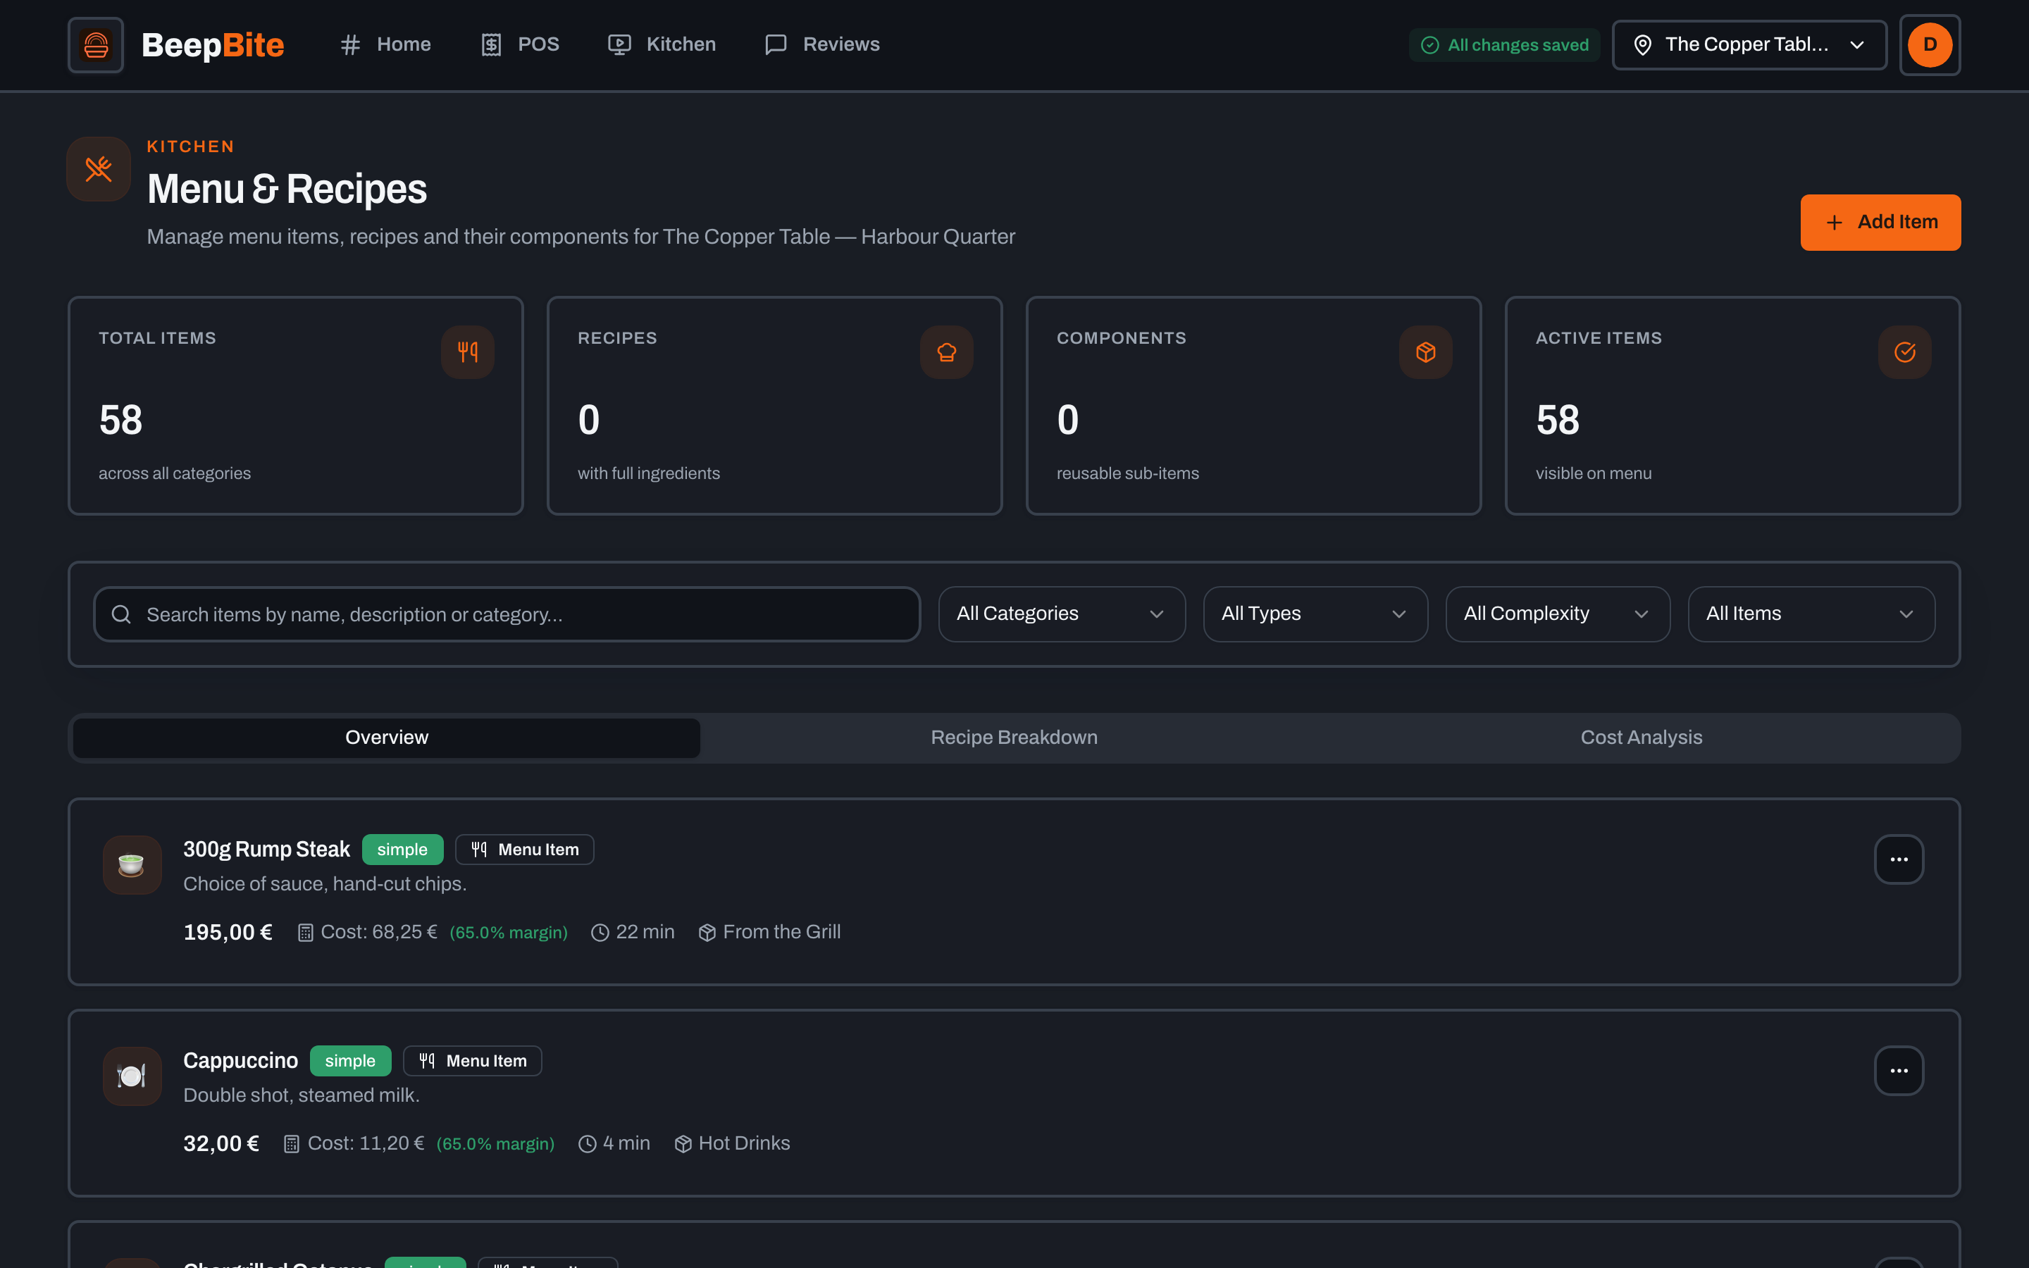Click the box icon beside Hot Drinks
The image size is (2029, 1268).
click(683, 1144)
